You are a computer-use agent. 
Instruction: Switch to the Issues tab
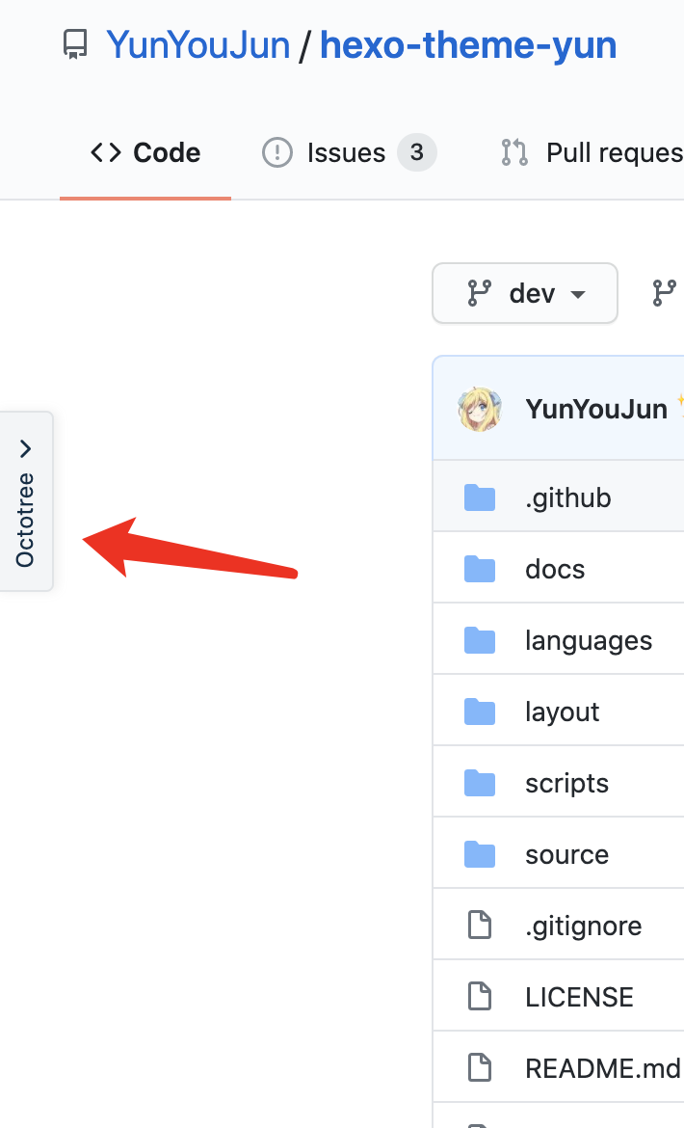coord(343,151)
